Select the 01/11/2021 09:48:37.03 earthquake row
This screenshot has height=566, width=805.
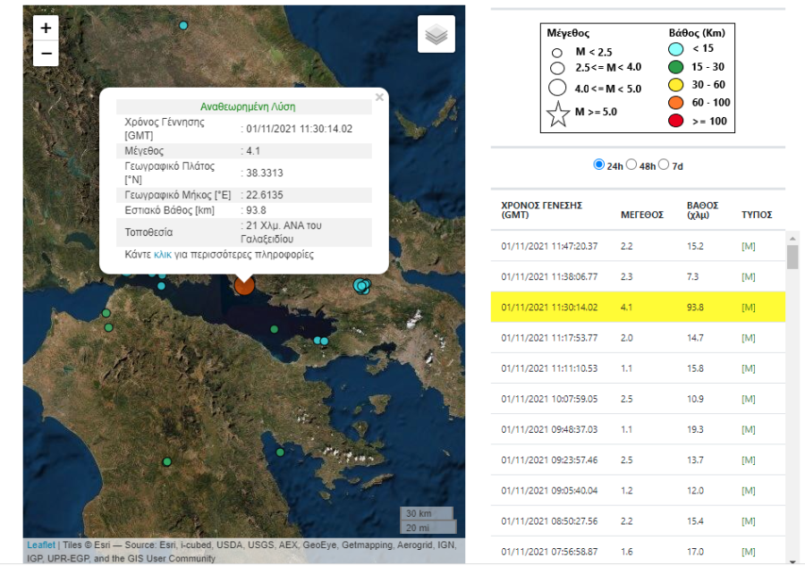638,429
